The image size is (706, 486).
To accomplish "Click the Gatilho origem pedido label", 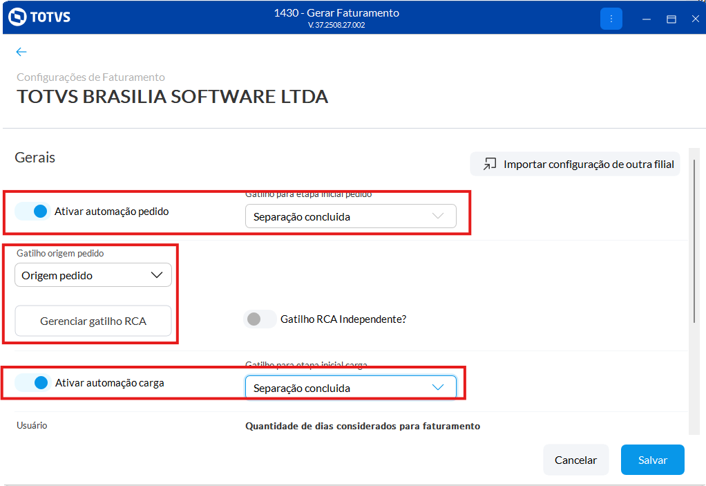I will [x=60, y=253].
